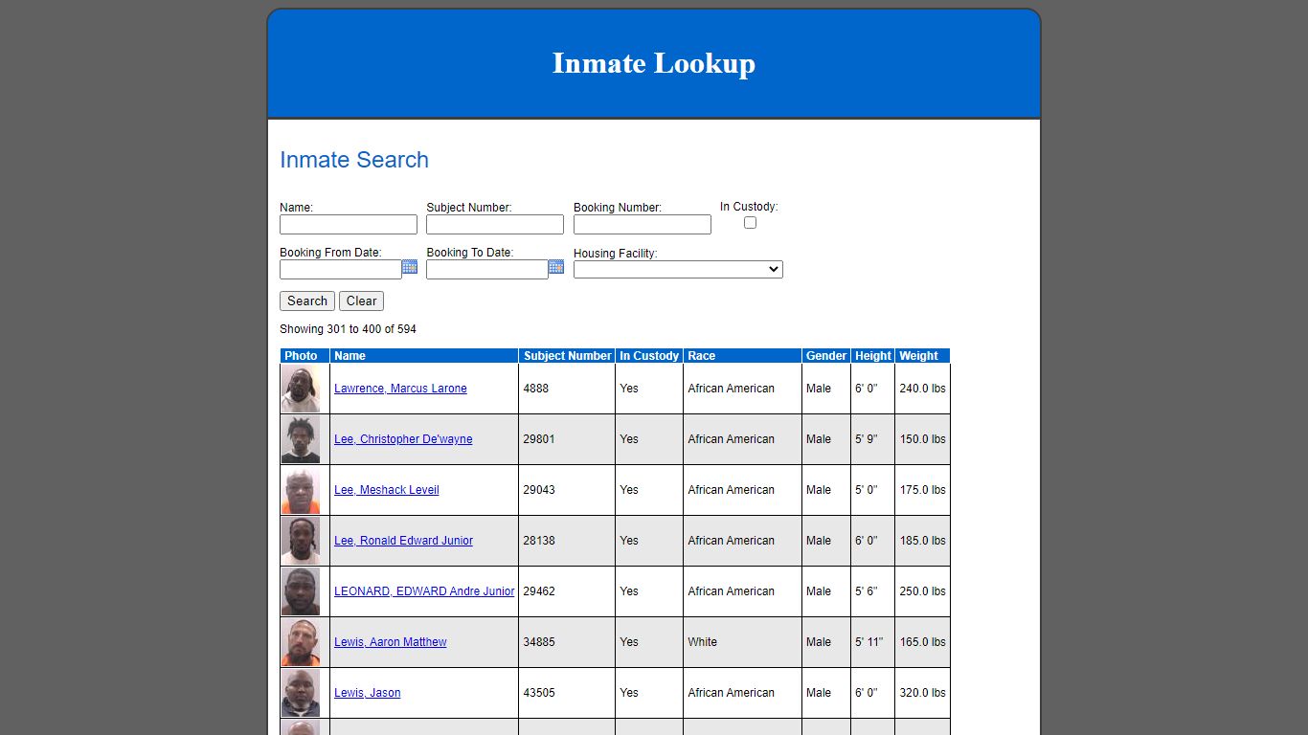Toggle the In Custody checkbox
The image size is (1308, 735).
(x=750, y=222)
